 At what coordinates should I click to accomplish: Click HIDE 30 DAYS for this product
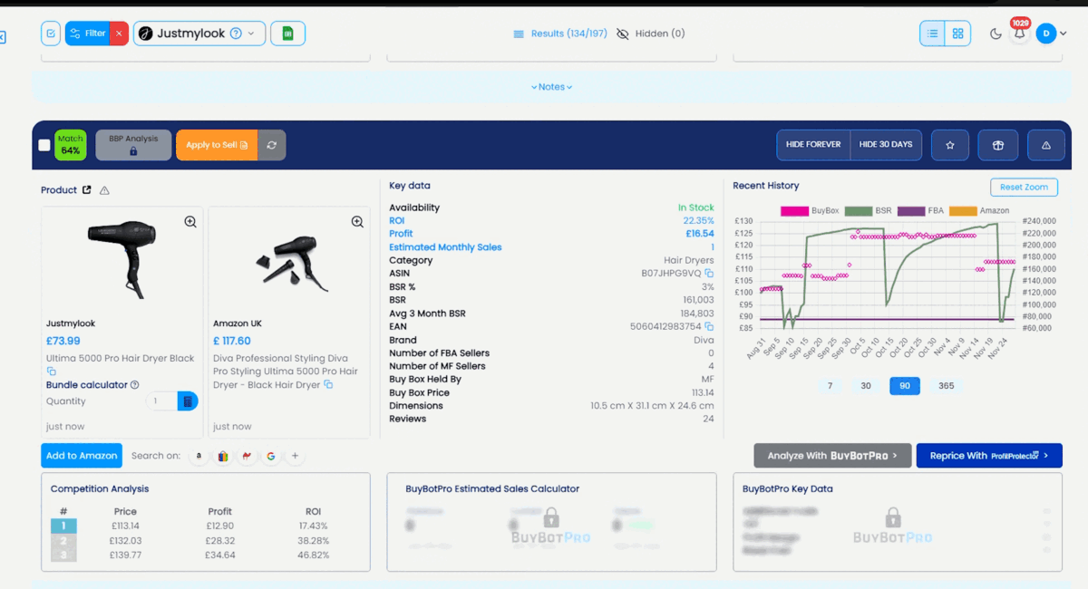(886, 145)
